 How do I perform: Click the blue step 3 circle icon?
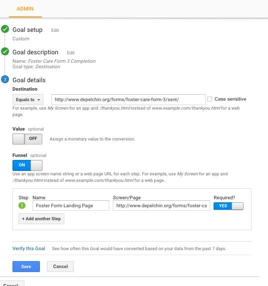[x=5, y=80]
